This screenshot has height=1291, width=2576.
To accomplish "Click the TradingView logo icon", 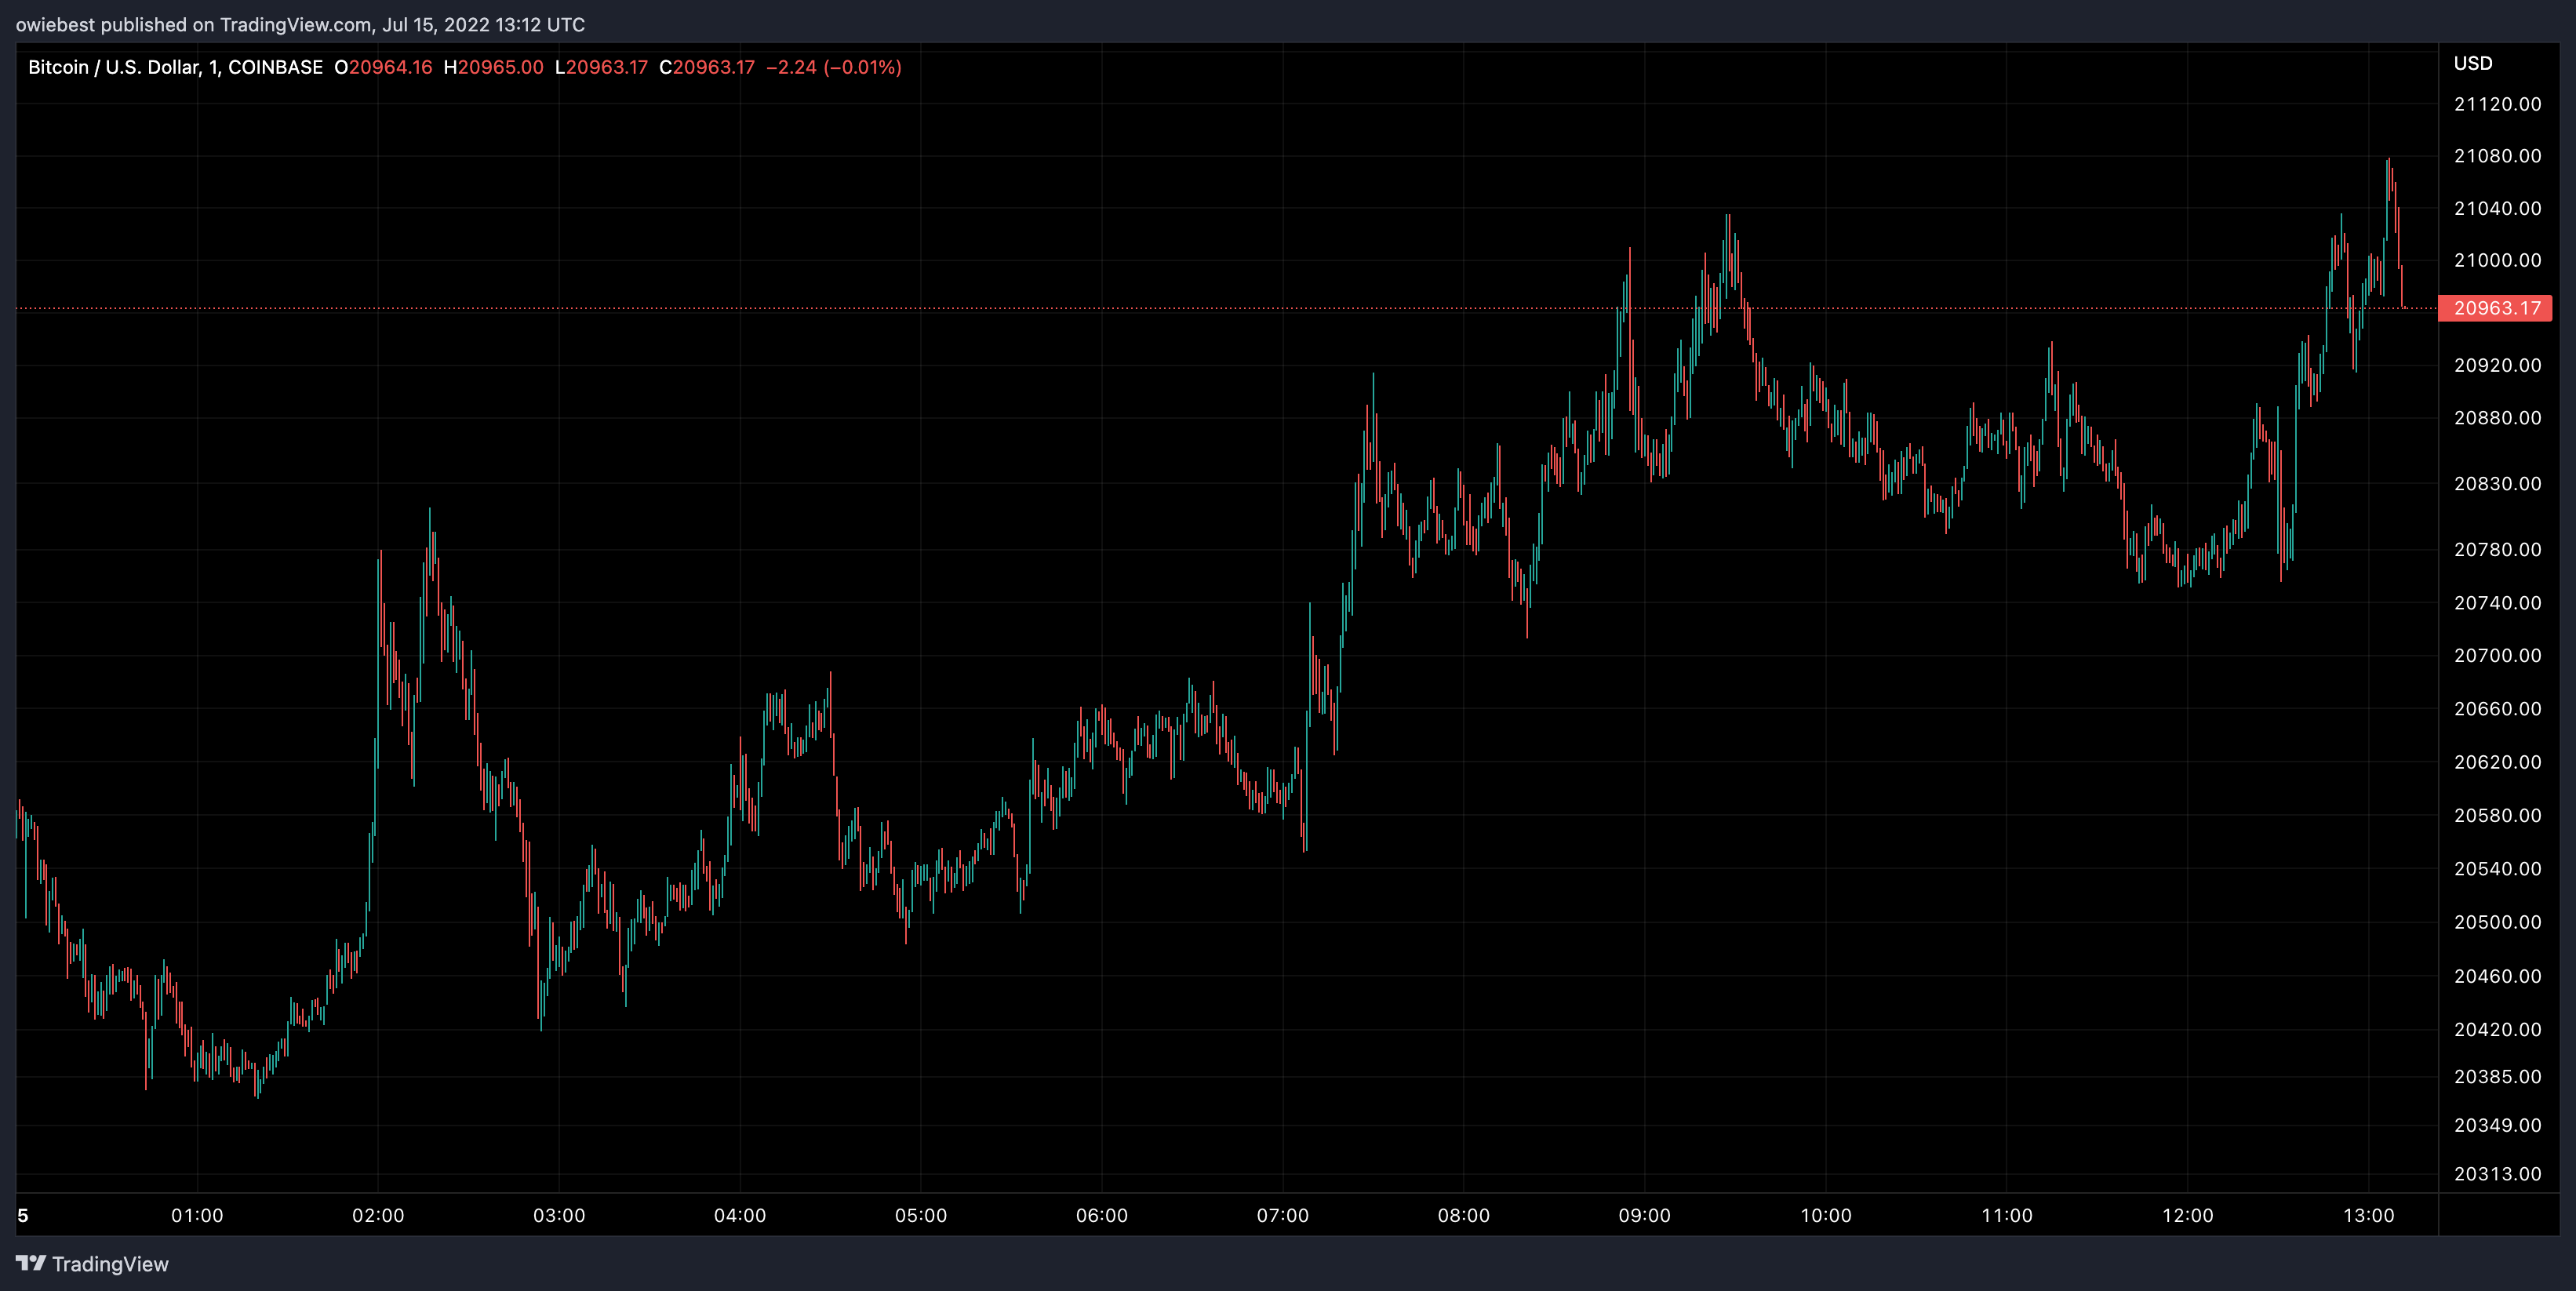I will [x=31, y=1263].
